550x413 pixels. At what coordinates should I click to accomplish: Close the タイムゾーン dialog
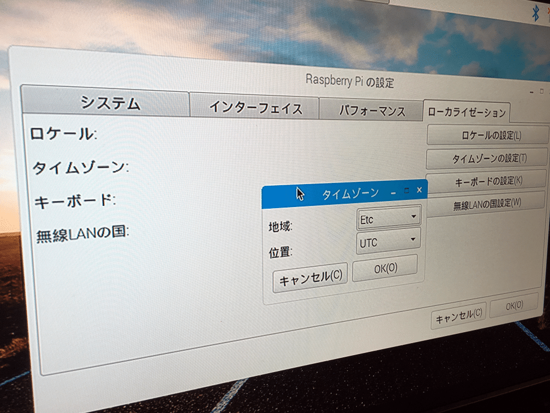tap(419, 190)
